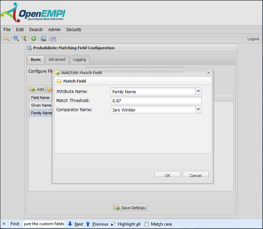This screenshot has width=263, height=229.
Task: Click the folder search toolbar icon
Action: (x=6, y=38)
